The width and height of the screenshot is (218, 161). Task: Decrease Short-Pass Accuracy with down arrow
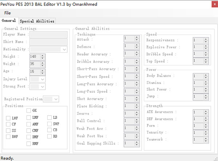[x=137, y=70]
